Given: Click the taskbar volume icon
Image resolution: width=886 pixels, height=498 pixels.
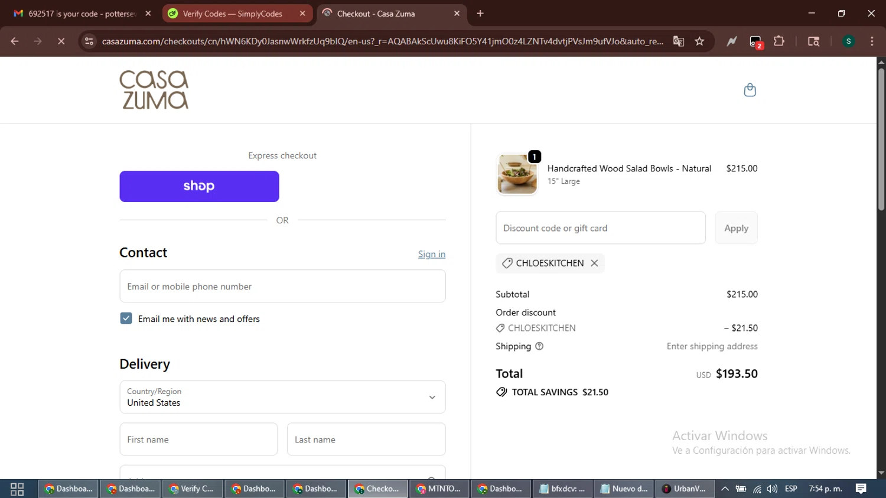Looking at the screenshot, I should pos(772,489).
